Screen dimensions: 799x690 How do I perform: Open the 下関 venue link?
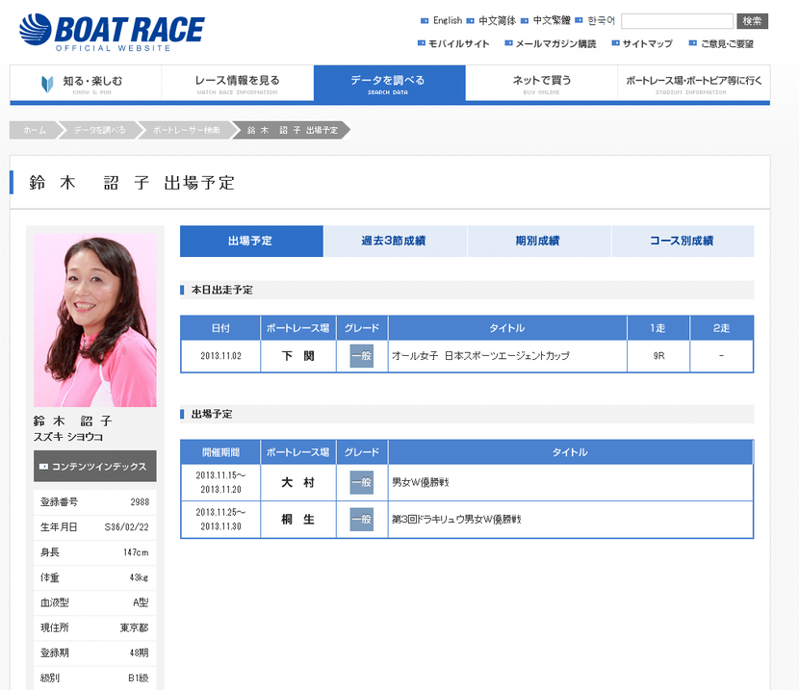point(297,354)
